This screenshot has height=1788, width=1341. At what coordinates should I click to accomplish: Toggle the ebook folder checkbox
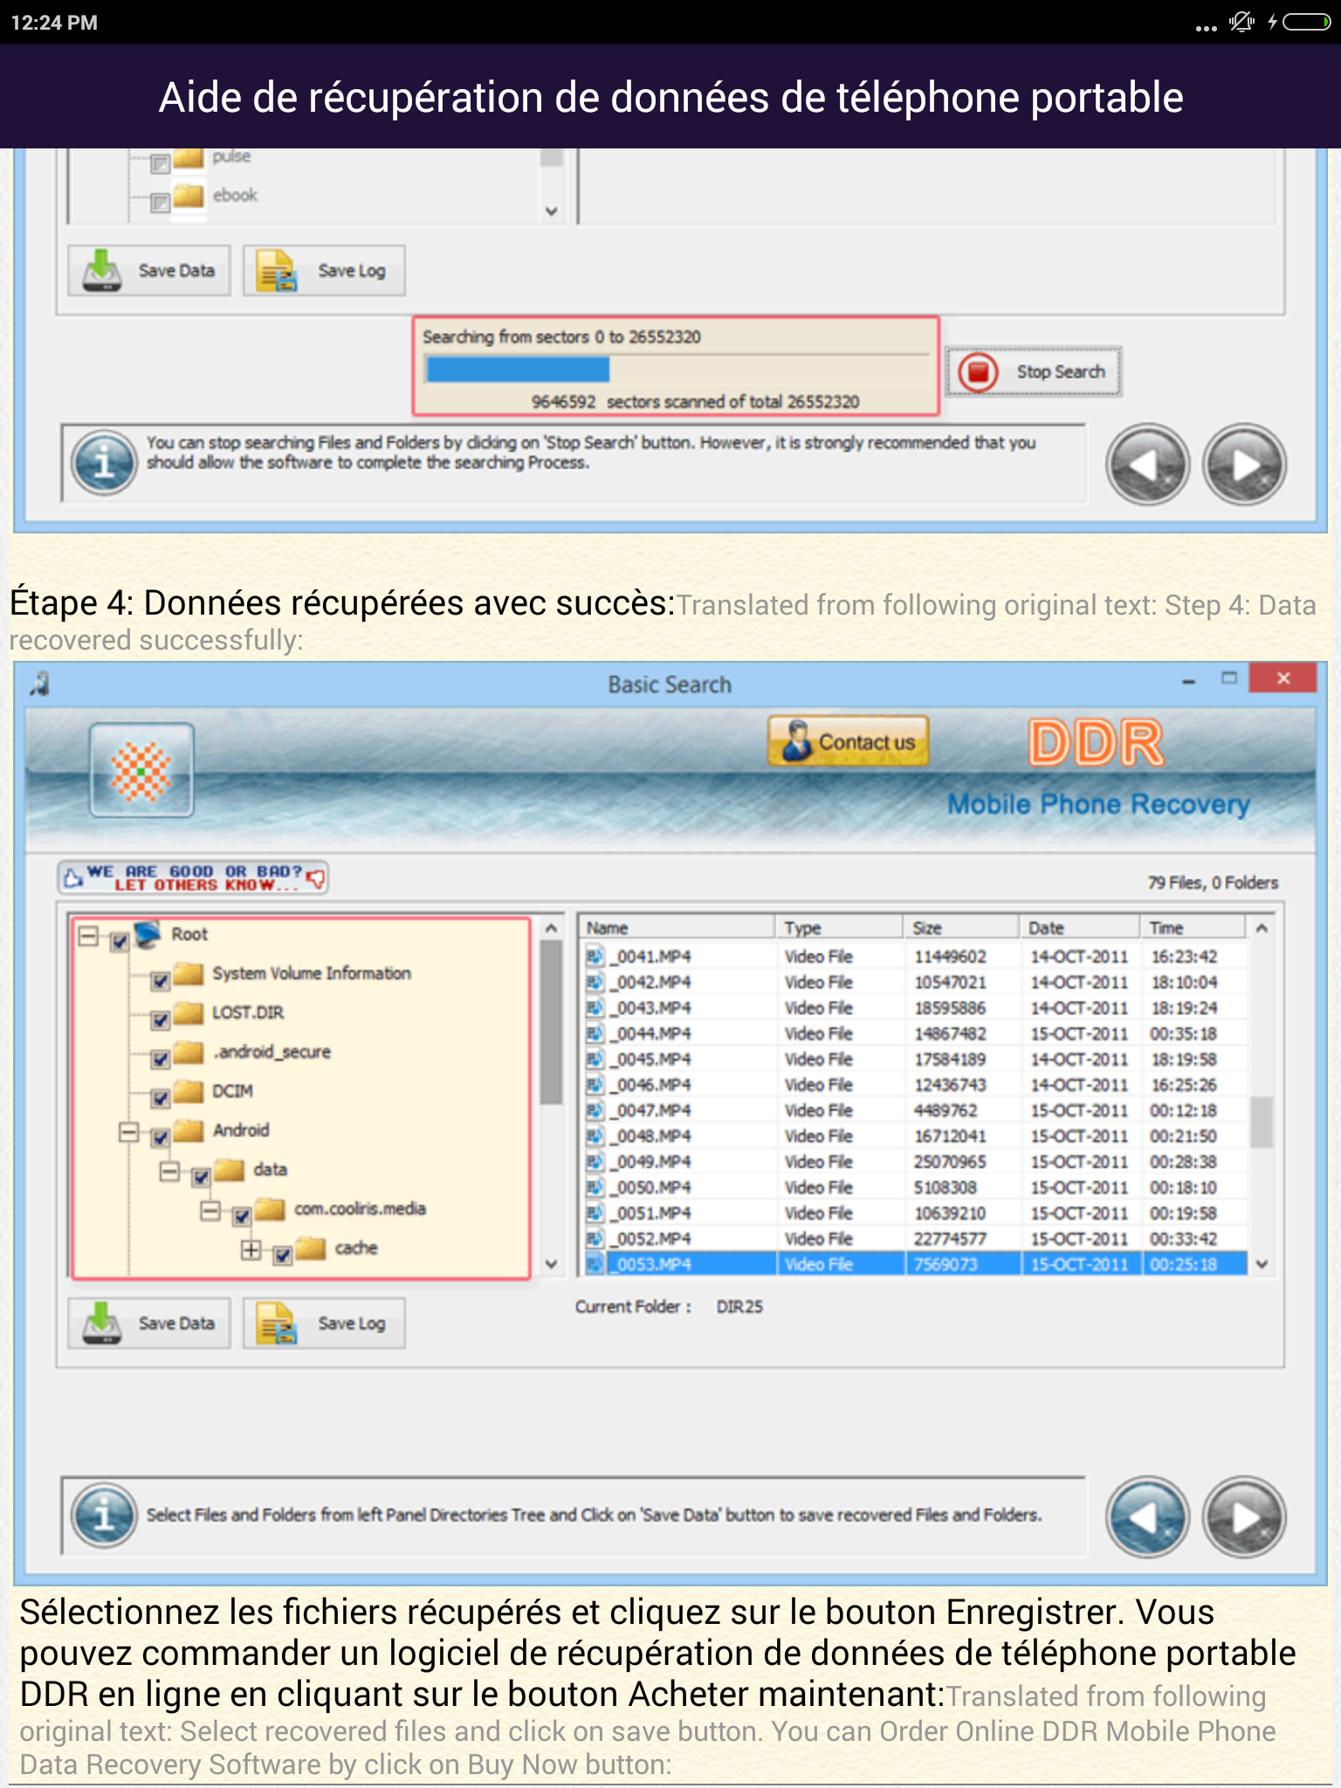pyautogui.click(x=161, y=203)
